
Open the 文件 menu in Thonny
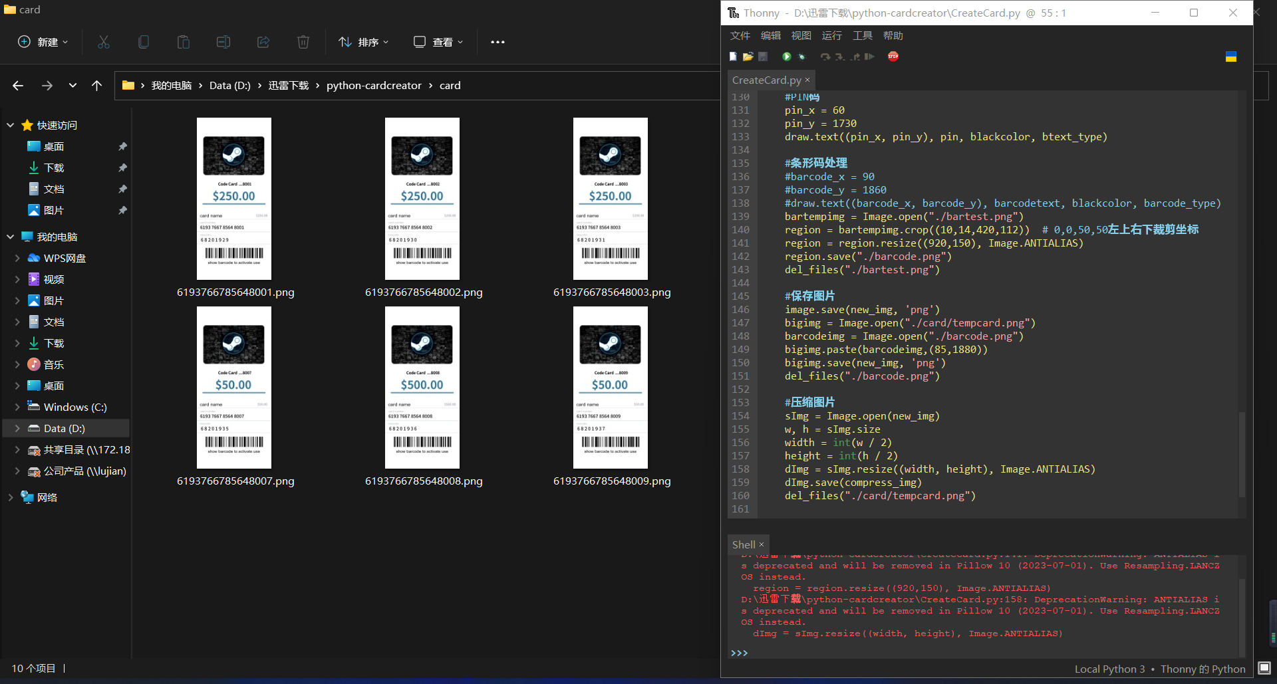pyautogui.click(x=740, y=35)
